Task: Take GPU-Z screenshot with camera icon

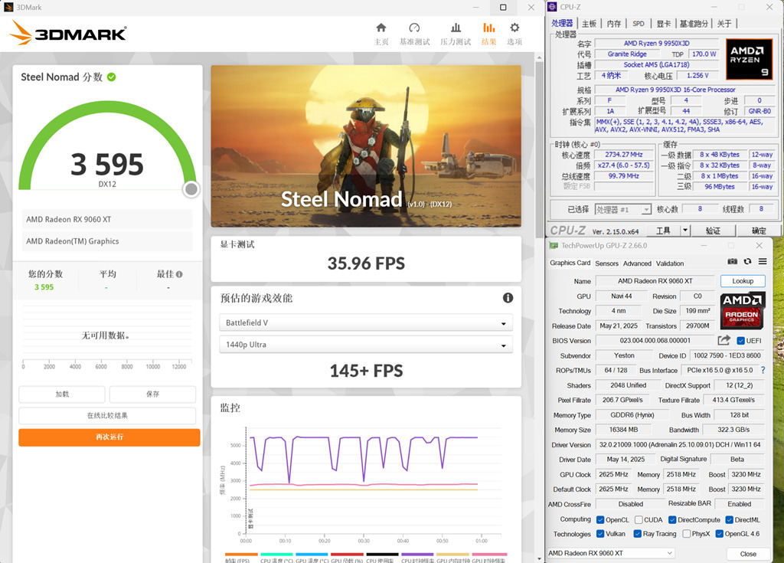Action: 733,262
